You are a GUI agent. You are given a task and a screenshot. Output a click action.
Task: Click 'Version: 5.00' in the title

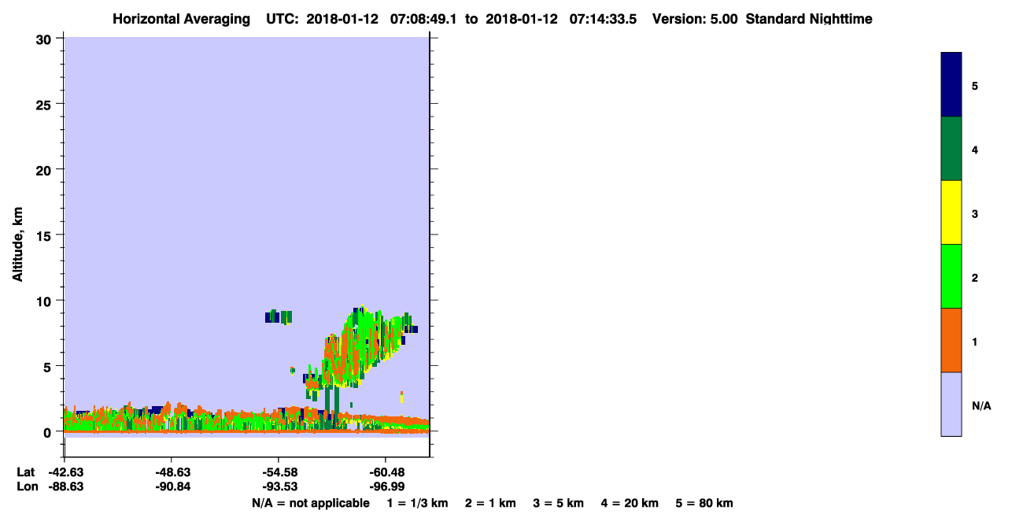coord(695,19)
